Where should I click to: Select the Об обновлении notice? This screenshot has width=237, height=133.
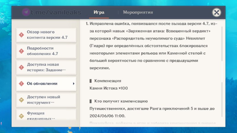46,84
